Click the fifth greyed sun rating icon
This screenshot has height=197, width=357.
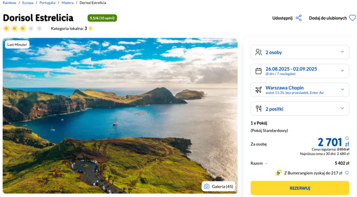coord(39,29)
